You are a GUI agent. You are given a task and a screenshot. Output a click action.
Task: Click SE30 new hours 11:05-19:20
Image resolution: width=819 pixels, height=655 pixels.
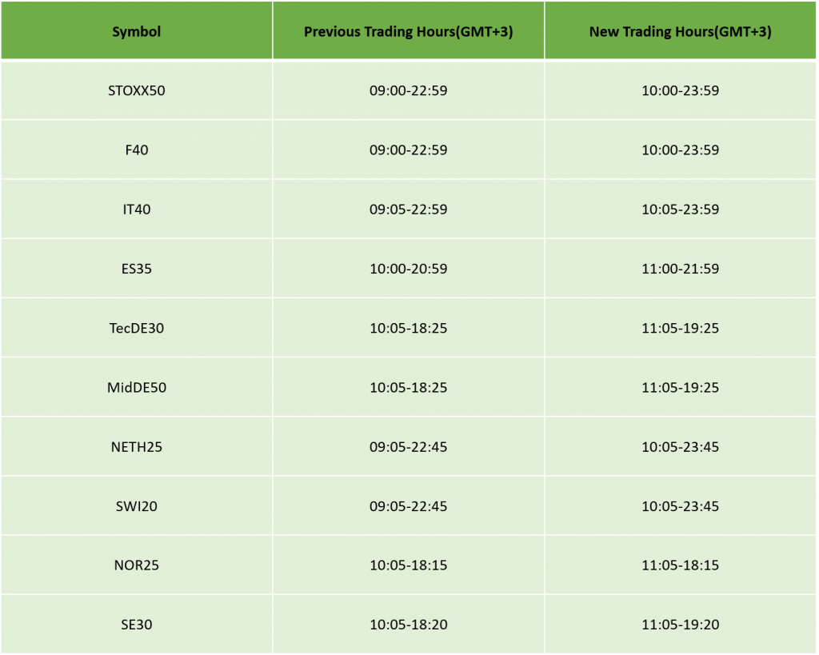pyautogui.click(x=680, y=625)
